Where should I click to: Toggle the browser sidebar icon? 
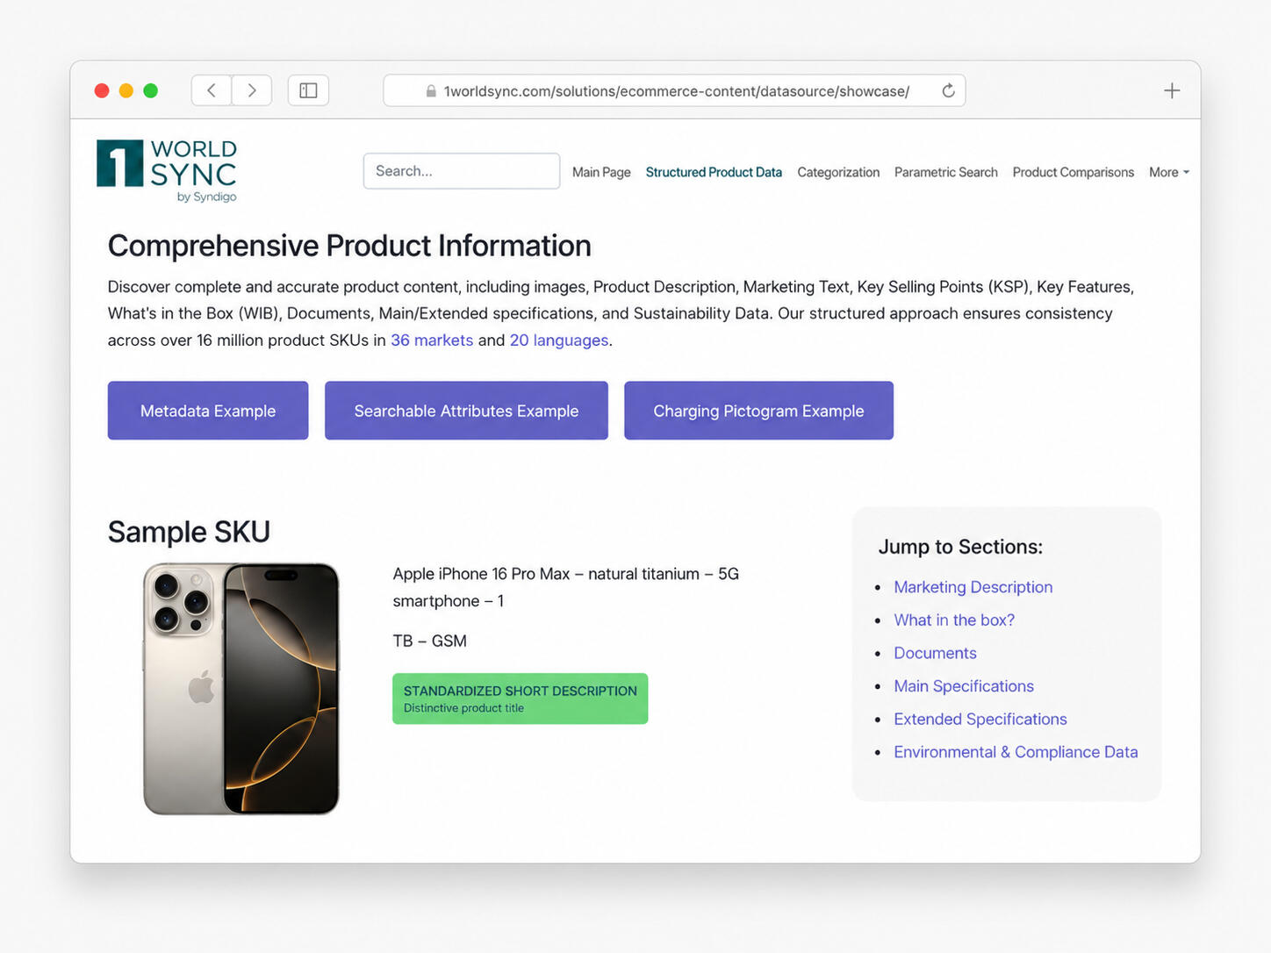(x=308, y=90)
